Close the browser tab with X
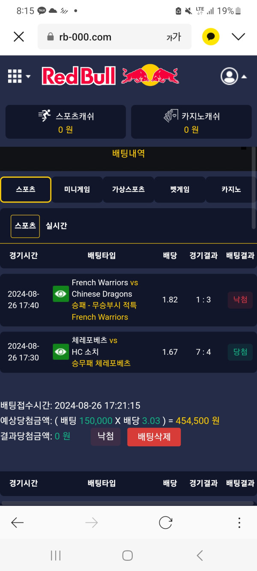The height and width of the screenshot is (571, 257). coord(19,37)
